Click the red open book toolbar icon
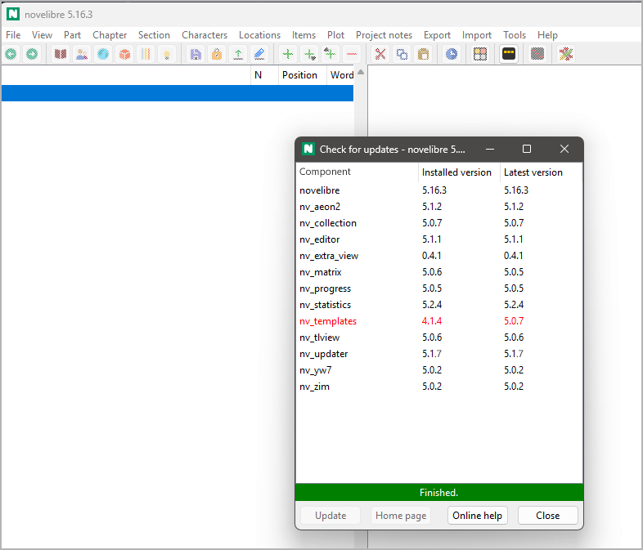This screenshot has width=643, height=550. (61, 54)
